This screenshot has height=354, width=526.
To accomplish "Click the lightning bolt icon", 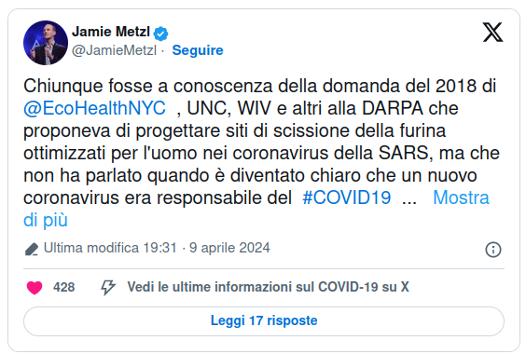I will (108, 287).
